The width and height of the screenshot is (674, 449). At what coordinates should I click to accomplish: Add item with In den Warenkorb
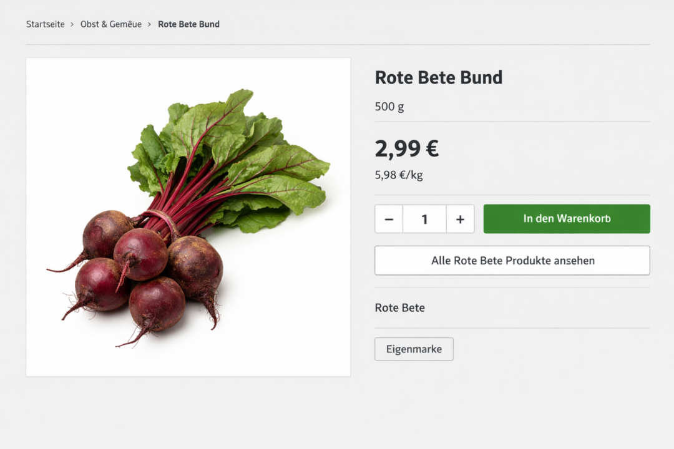[567, 219]
